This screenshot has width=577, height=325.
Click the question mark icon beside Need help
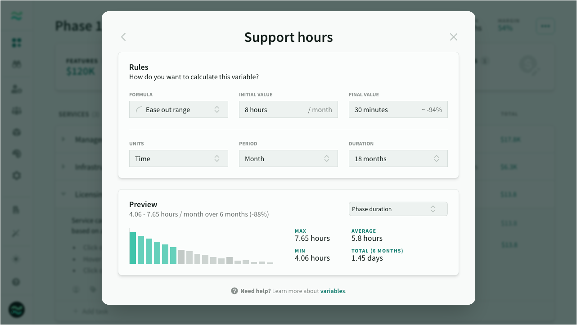point(234,291)
